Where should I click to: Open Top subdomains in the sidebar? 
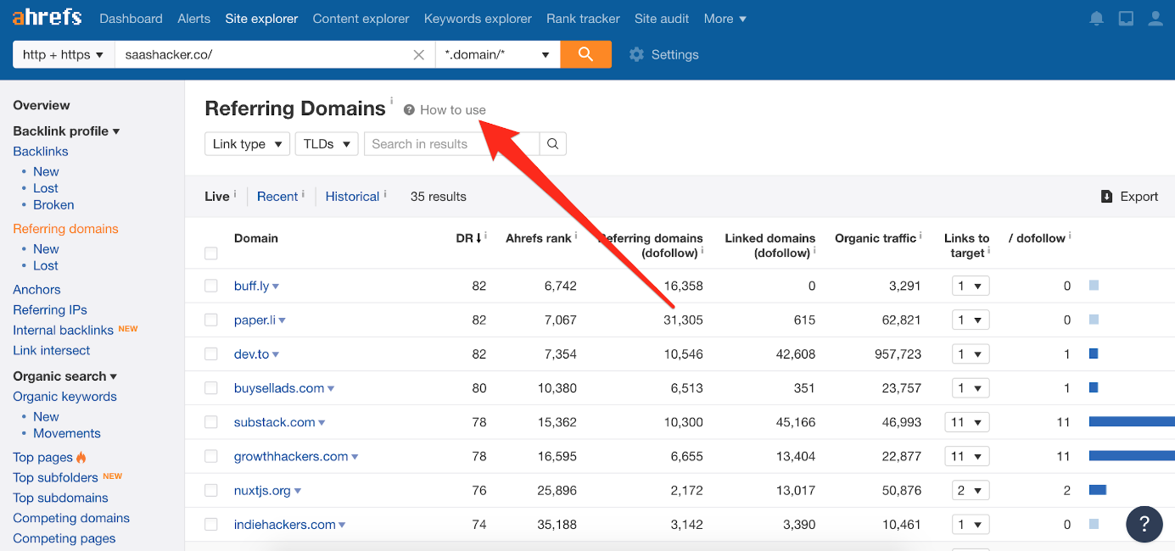[60, 498]
